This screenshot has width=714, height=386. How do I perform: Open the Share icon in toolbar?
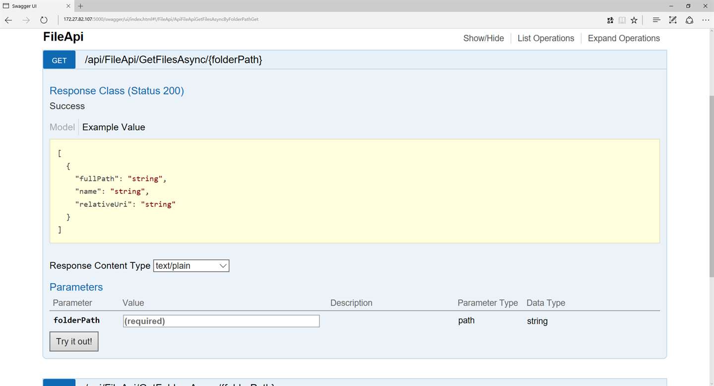pos(689,20)
